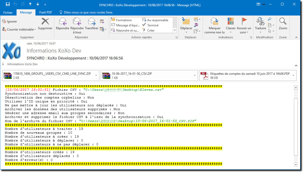303x172 pixels.
Task: Open the Indicateurs dialog launcher
Action: click(x=251, y=38)
